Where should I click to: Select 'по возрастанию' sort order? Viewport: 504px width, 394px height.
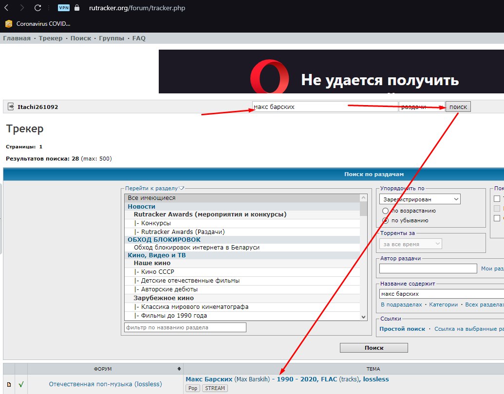[385, 211]
